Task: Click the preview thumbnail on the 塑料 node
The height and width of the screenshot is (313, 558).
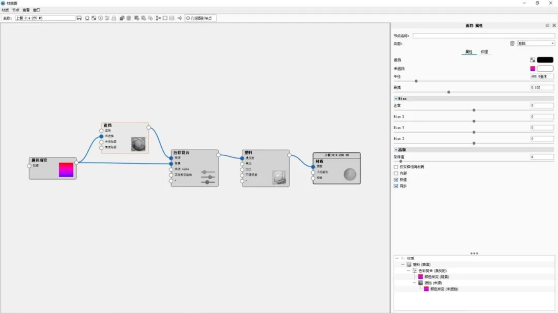Action: (x=279, y=177)
